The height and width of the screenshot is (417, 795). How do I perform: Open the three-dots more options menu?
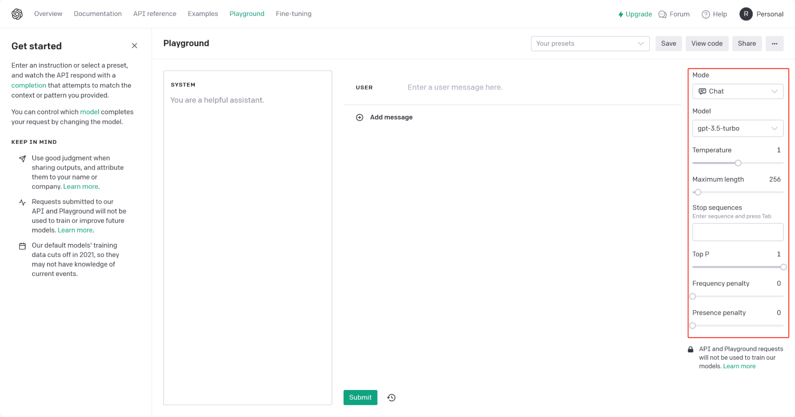click(774, 44)
